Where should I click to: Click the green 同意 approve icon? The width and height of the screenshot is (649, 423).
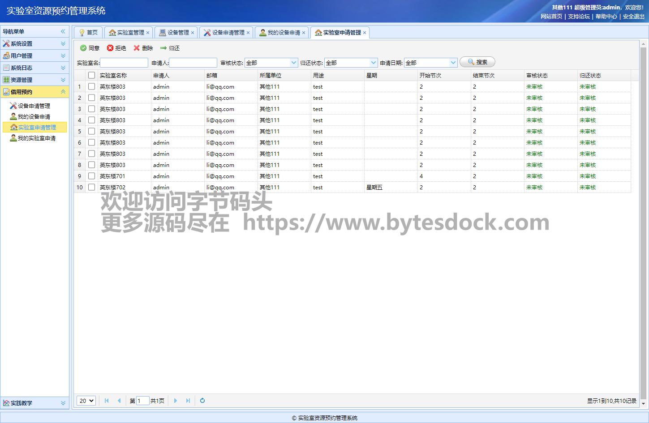tap(83, 48)
